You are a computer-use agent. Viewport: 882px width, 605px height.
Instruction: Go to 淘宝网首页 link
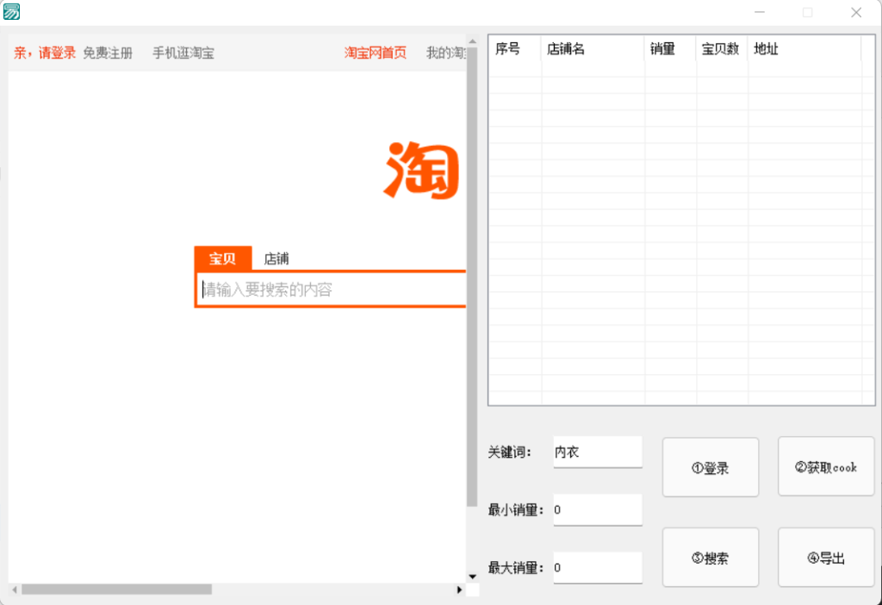pyautogui.click(x=376, y=53)
